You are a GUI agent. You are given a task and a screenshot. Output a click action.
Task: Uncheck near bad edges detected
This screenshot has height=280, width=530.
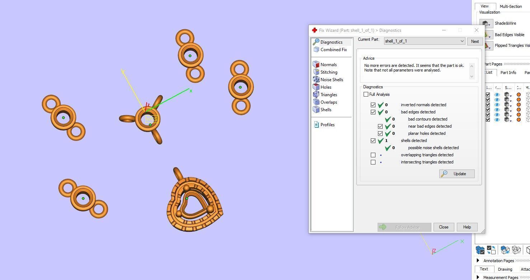(380, 127)
